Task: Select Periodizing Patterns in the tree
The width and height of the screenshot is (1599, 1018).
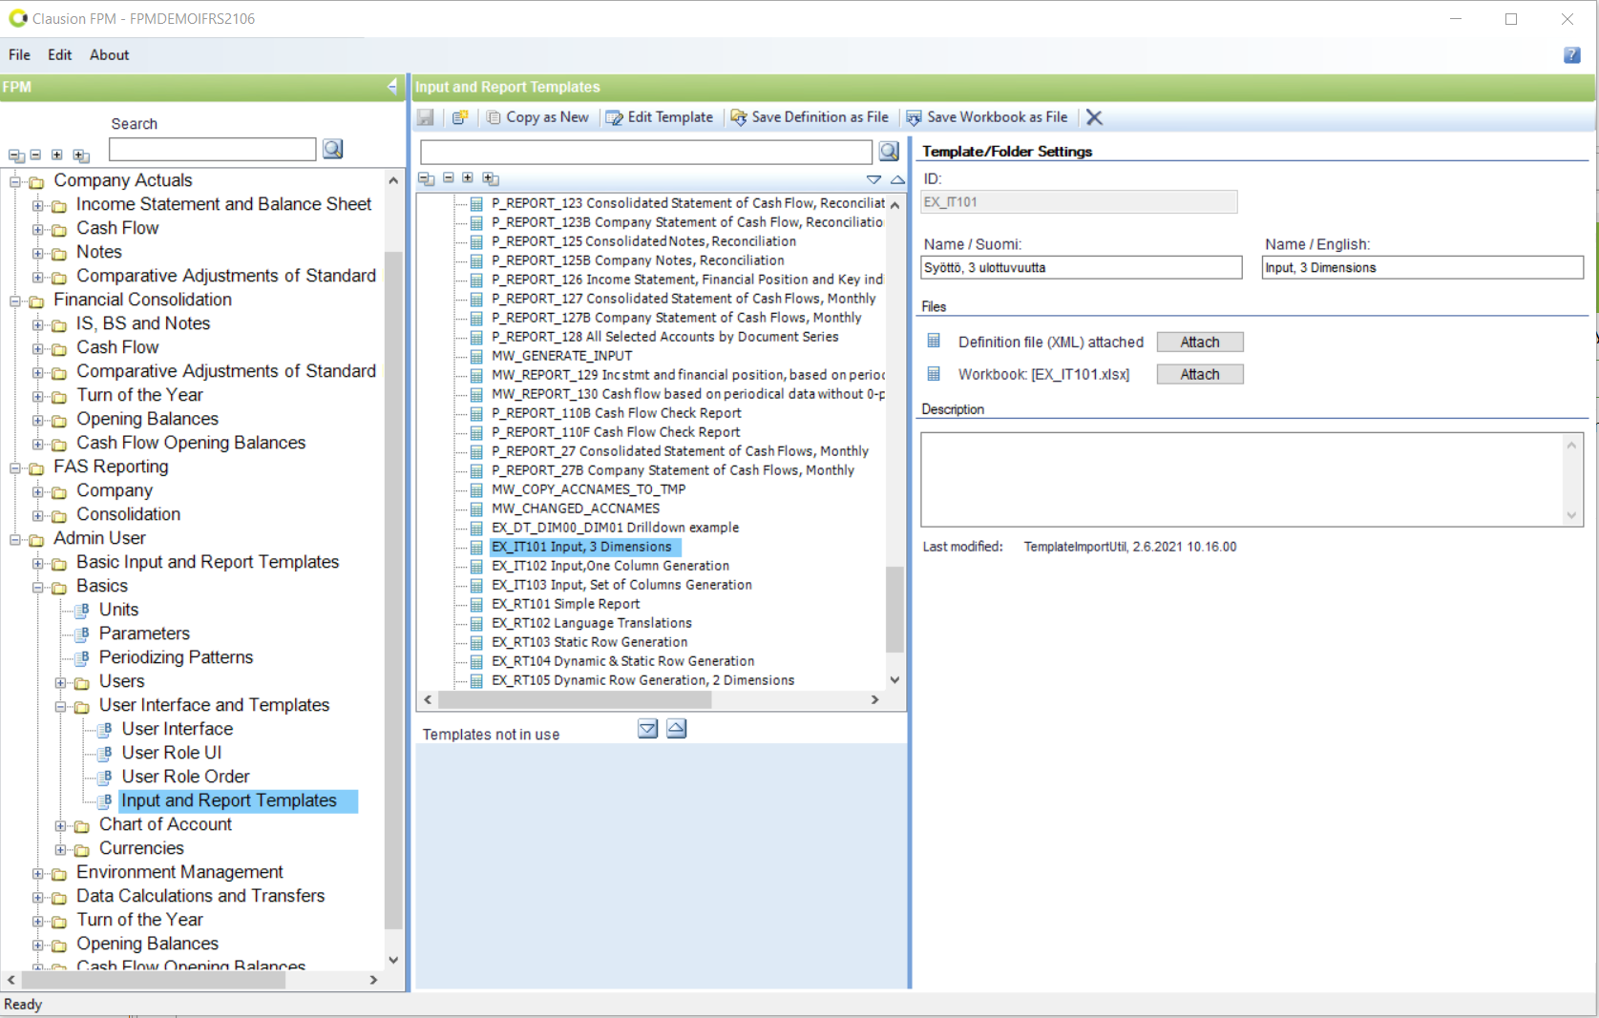Action: 176,657
